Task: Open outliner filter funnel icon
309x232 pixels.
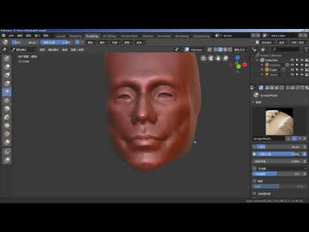Action: click(306, 50)
